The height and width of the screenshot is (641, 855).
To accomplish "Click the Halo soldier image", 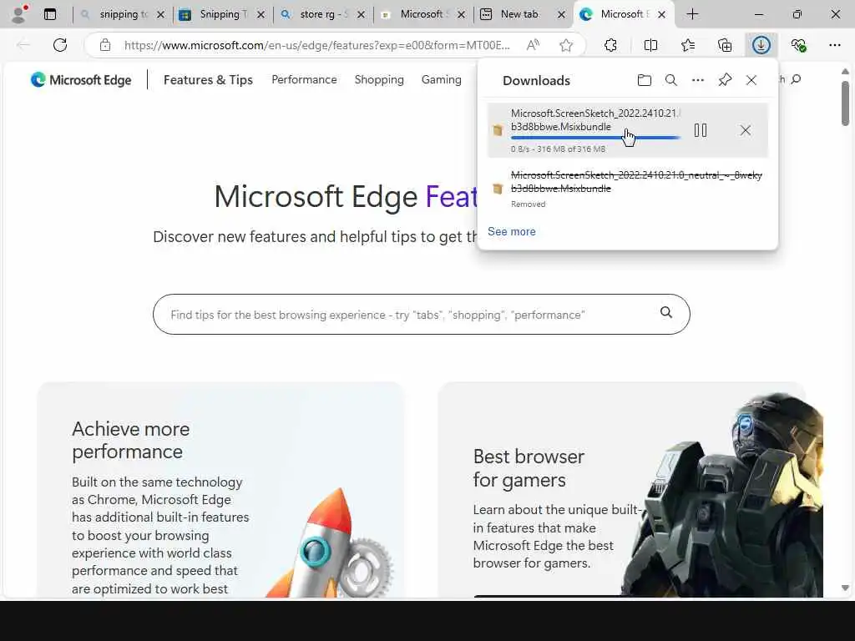I will point(723,494).
